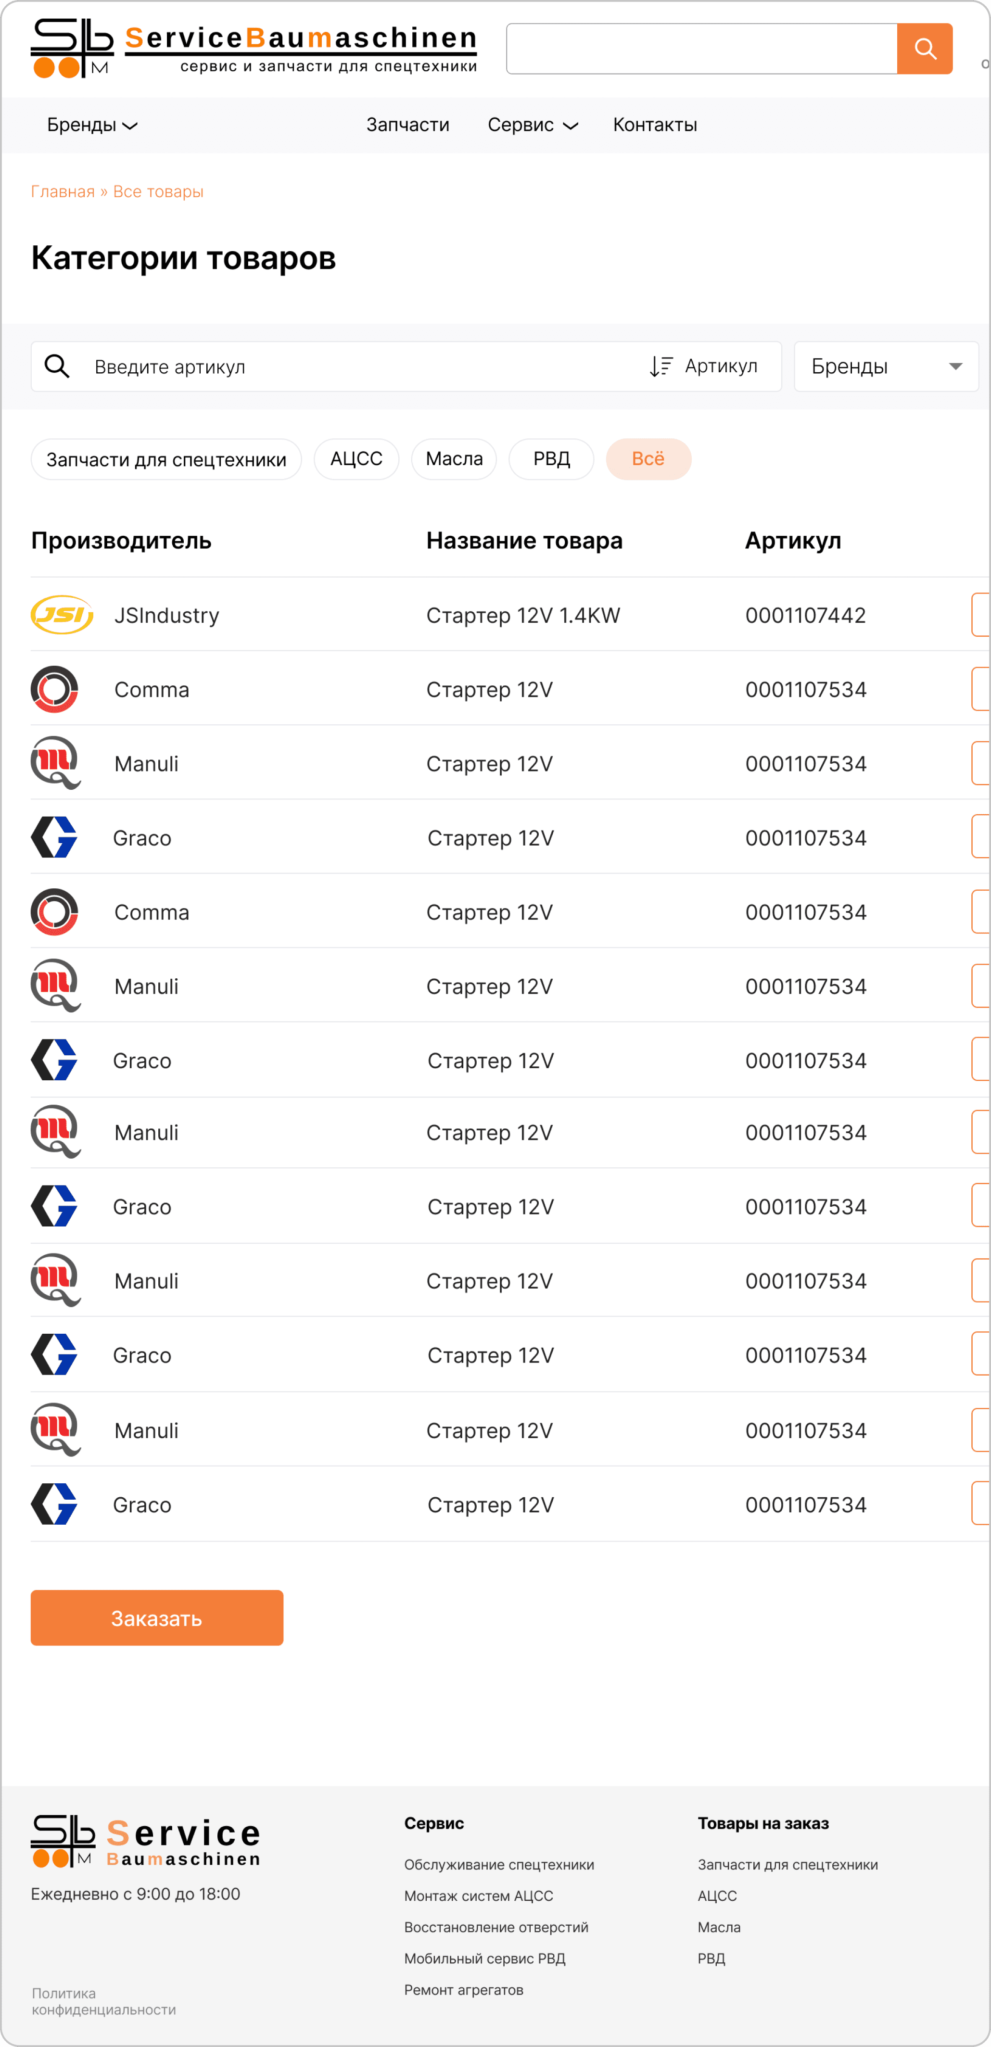Select the Масла category chip

454,459
